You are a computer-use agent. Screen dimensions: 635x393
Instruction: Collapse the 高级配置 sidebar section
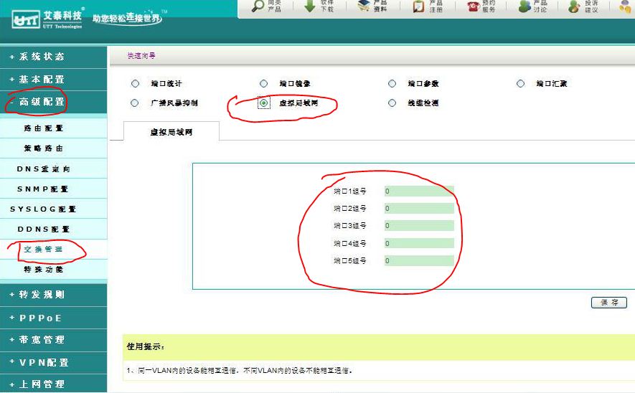[54, 102]
